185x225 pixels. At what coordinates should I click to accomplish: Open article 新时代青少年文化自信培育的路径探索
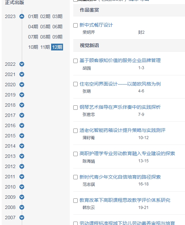[120, 177]
